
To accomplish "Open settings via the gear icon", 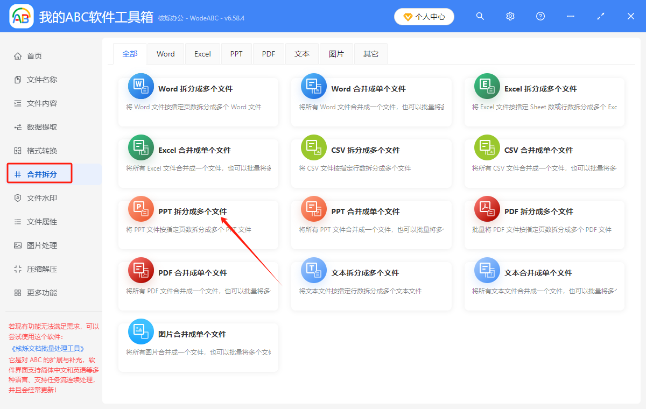I will pos(510,17).
